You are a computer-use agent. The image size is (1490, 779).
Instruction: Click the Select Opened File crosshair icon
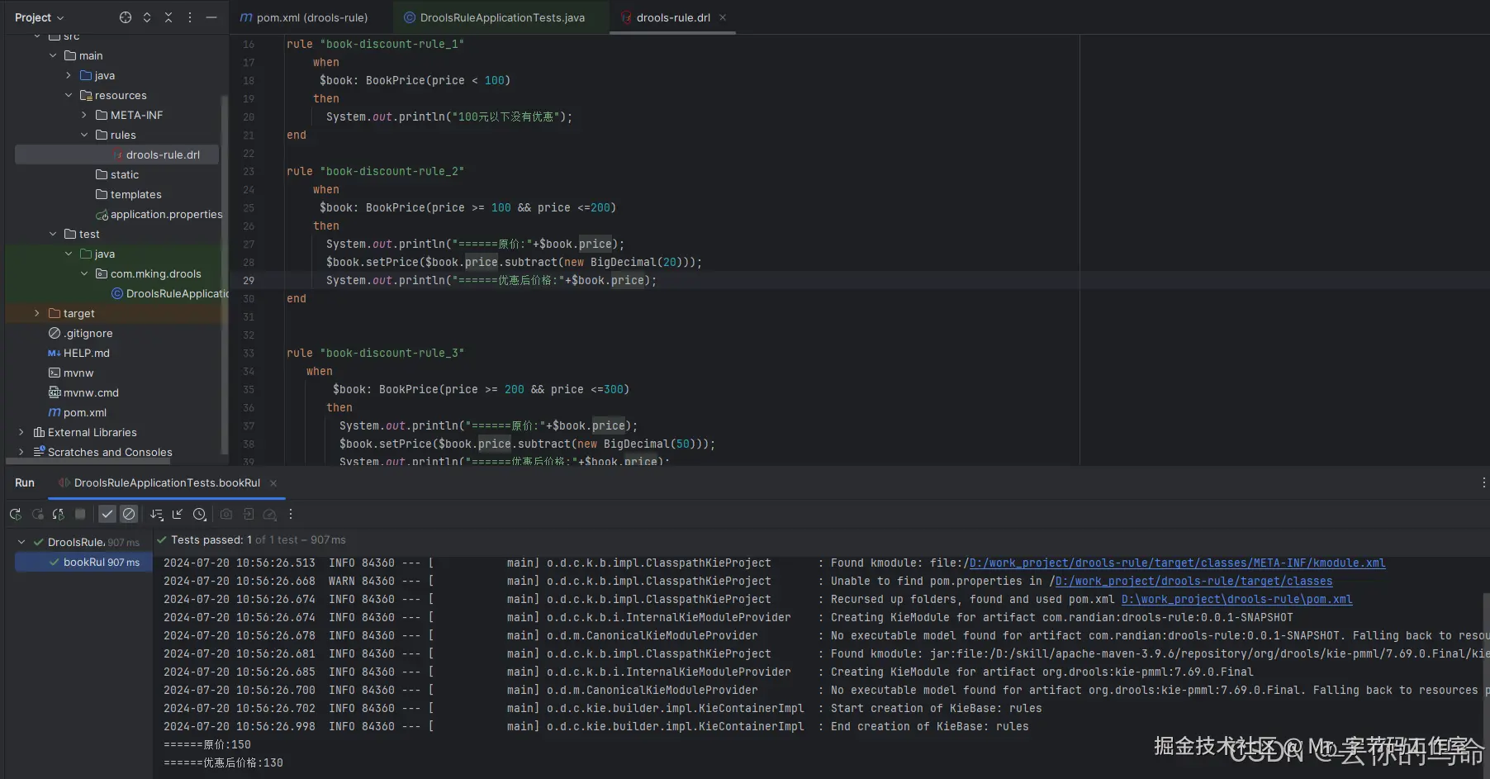126,17
